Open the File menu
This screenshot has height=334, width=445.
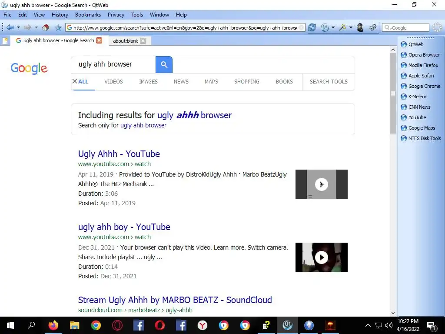(7, 15)
